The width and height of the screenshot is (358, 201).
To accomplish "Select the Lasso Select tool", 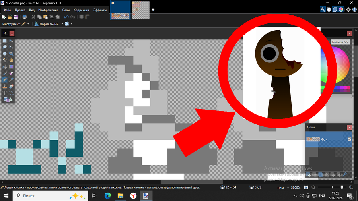I will coord(4,47).
